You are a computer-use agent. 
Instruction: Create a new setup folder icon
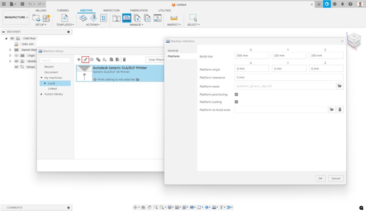tap(36, 18)
